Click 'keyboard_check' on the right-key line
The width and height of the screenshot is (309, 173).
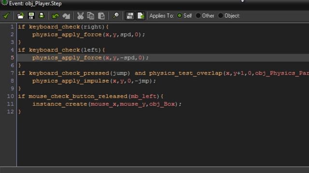click(x=55, y=27)
